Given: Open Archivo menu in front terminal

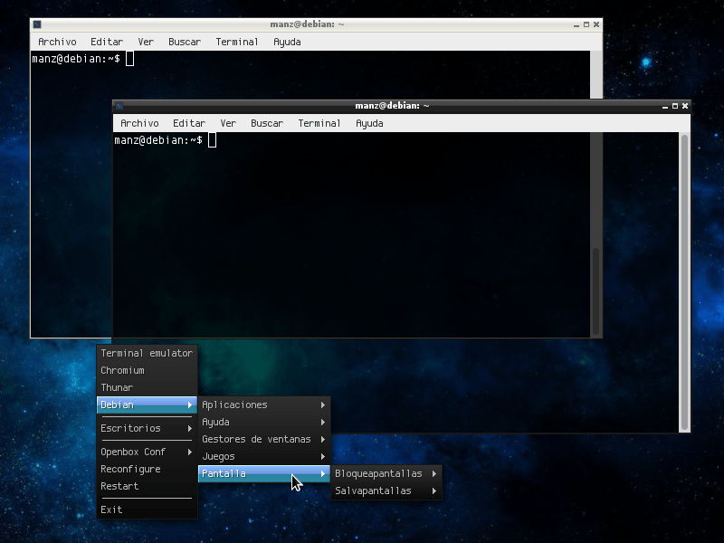Looking at the screenshot, I should [139, 123].
